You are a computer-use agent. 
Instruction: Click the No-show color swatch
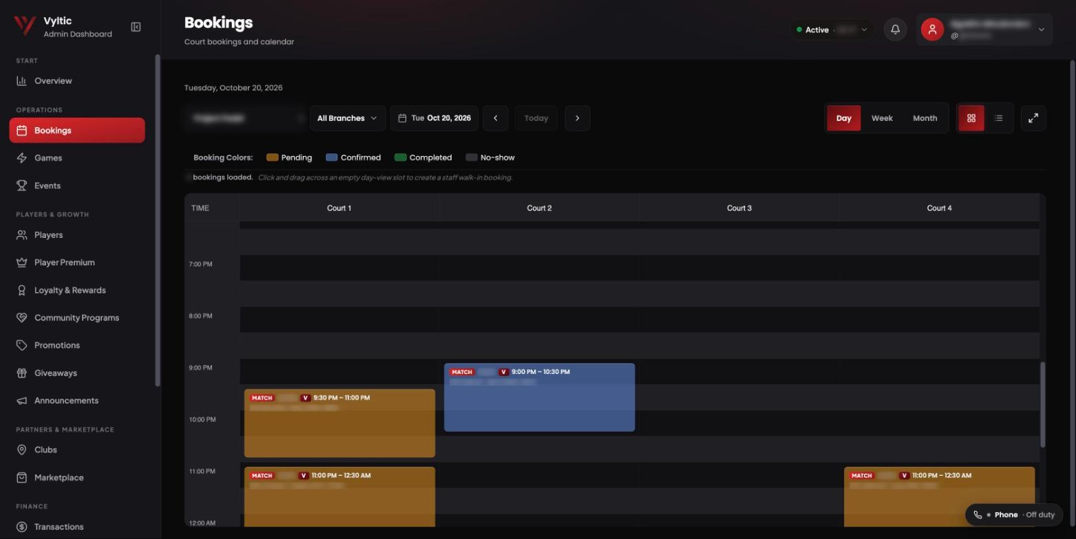coord(472,157)
